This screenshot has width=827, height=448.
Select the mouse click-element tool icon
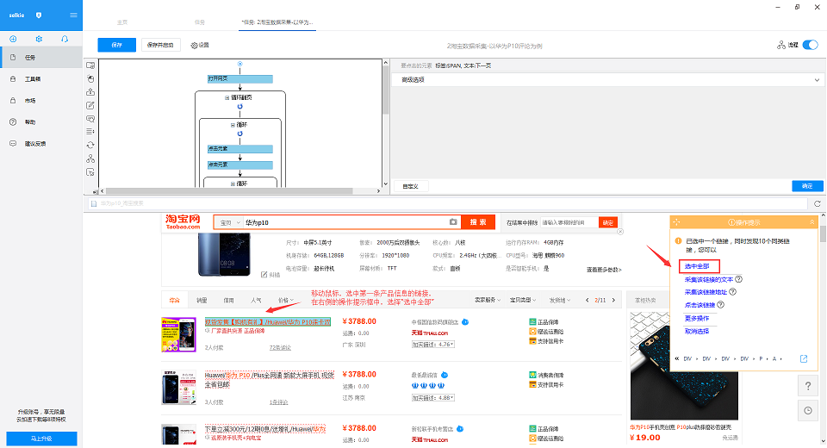tap(90, 78)
